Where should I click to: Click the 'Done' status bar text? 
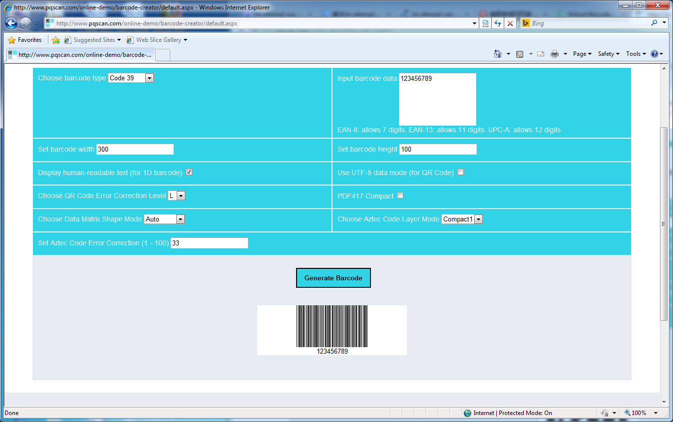pyautogui.click(x=11, y=413)
